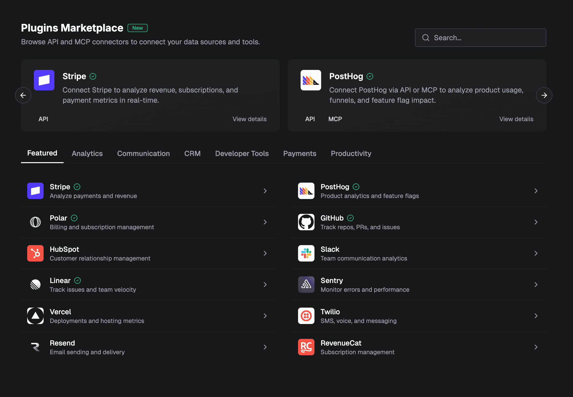Expand the Resend row chevron

point(265,347)
